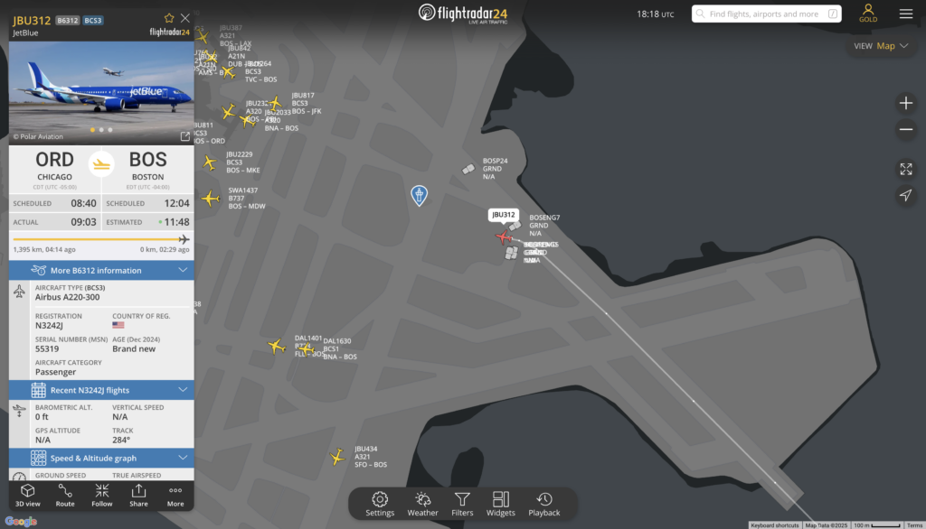
Task: Center map on my location
Action: [906, 195]
